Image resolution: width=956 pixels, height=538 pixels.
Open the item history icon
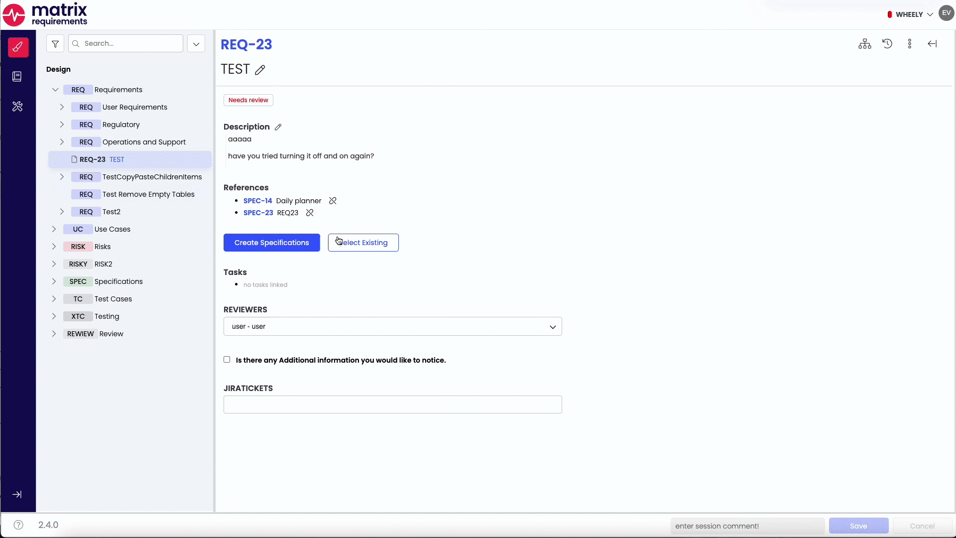(x=887, y=44)
